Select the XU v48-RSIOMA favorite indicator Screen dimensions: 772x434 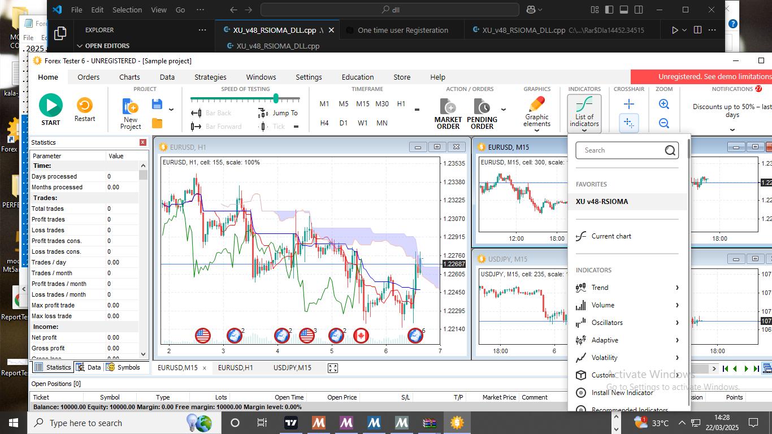(627, 202)
